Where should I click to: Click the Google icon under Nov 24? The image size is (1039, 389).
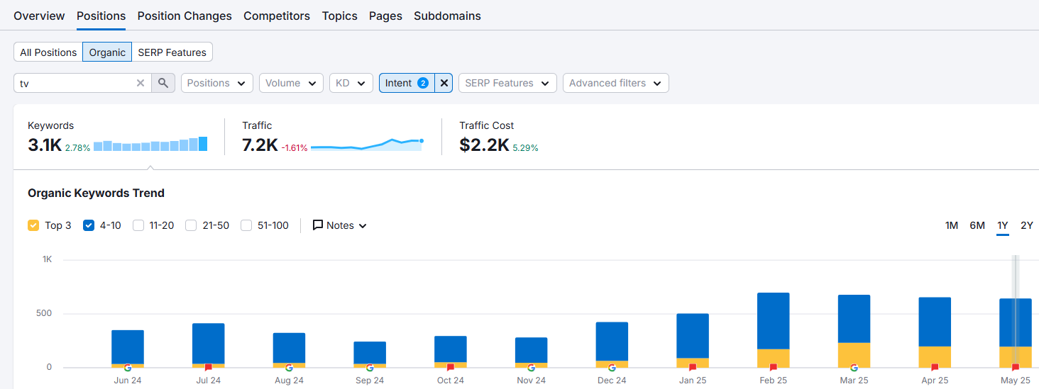531,368
